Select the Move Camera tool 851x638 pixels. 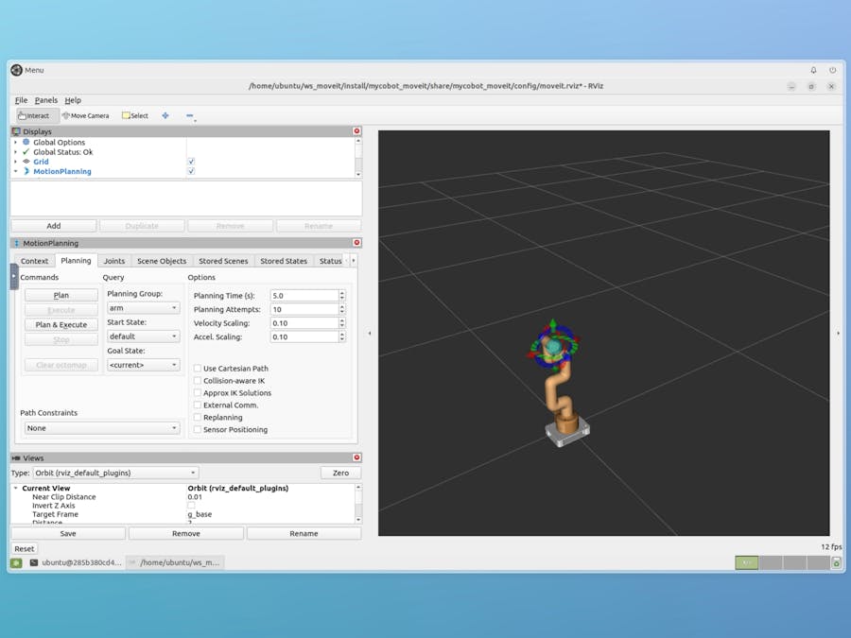tap(85, 115)
